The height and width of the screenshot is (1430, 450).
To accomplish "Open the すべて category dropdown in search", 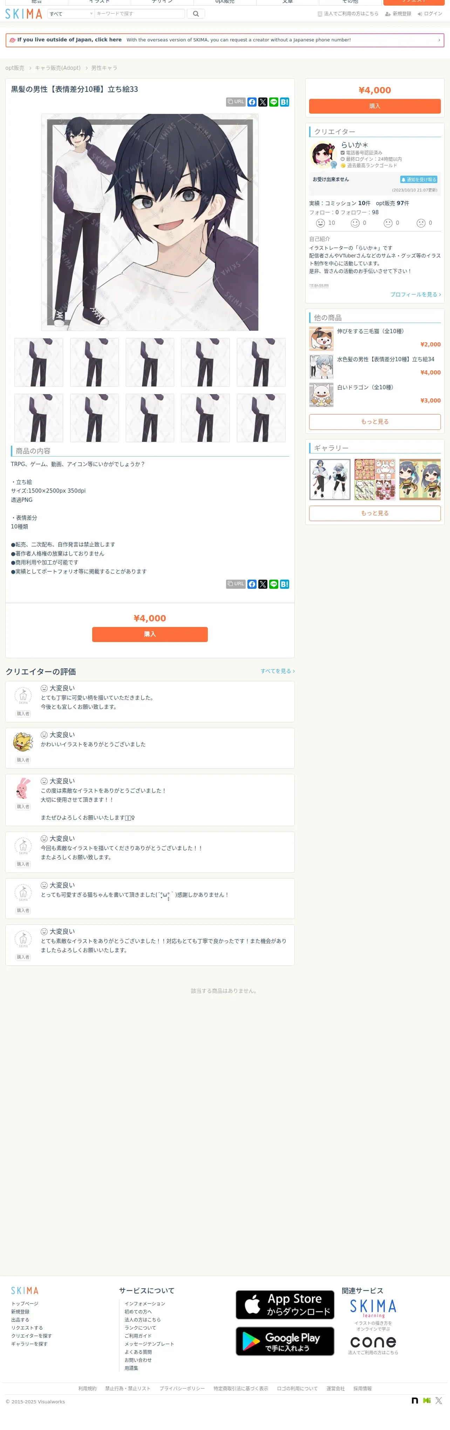I will [70, 14].
